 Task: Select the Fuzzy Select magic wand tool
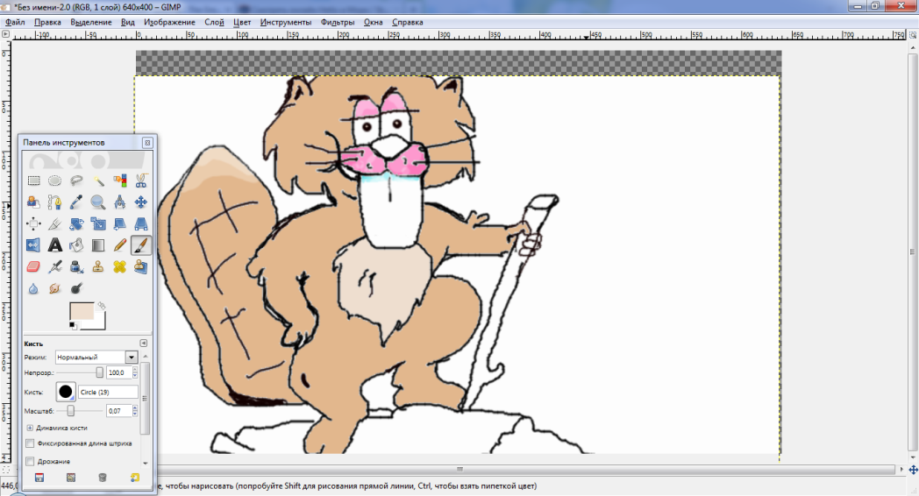pos(98,181)
